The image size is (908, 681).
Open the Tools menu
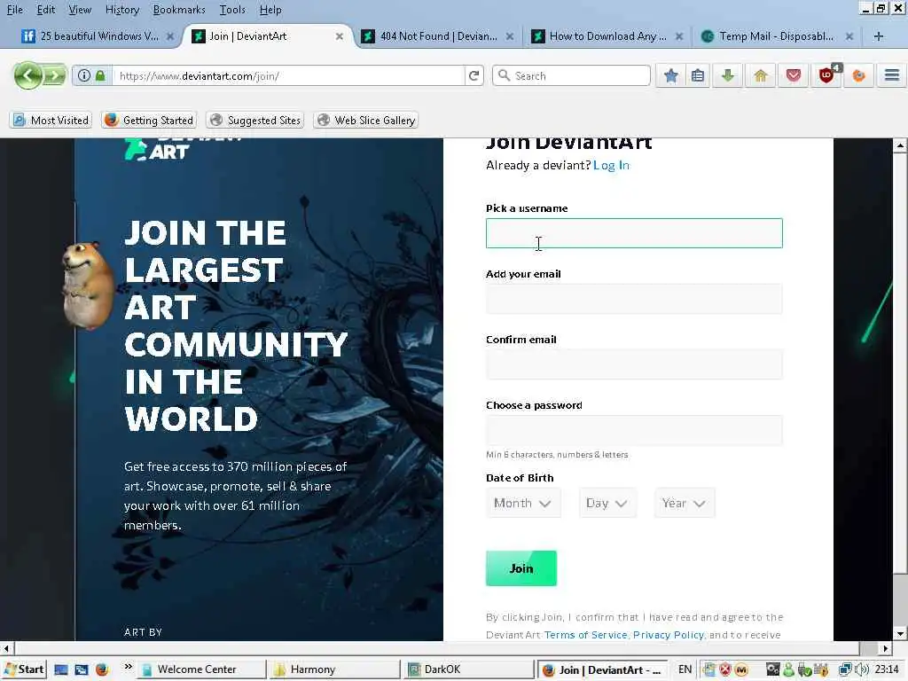232,10
